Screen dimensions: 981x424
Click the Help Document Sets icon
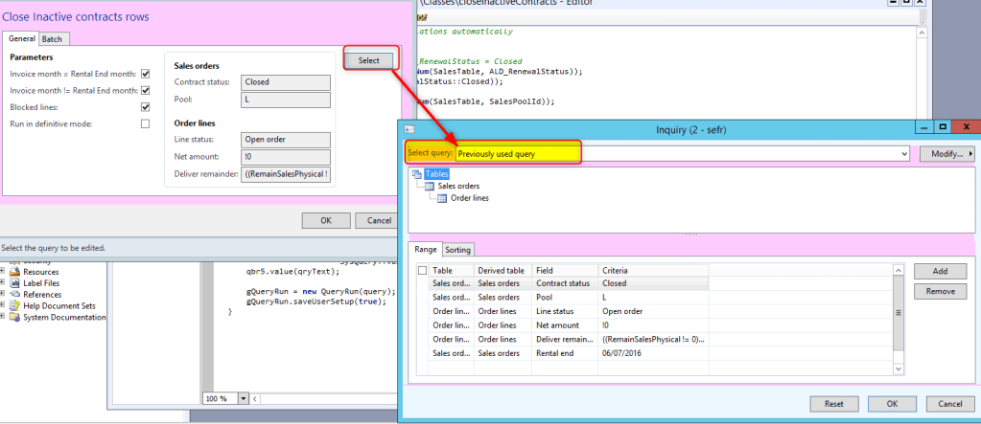pyautogui.click(x=15, y=306)
